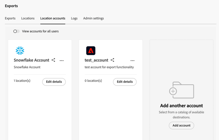Click the Snowflake Account card title
This screenshot has width=219, height=140.
click(x=32, y=60)
